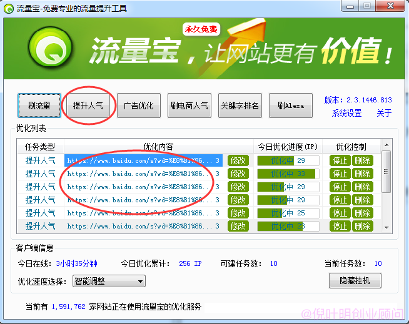Switch to the 刷Alexa tab
409x324 pixels.
click(291, 106)
